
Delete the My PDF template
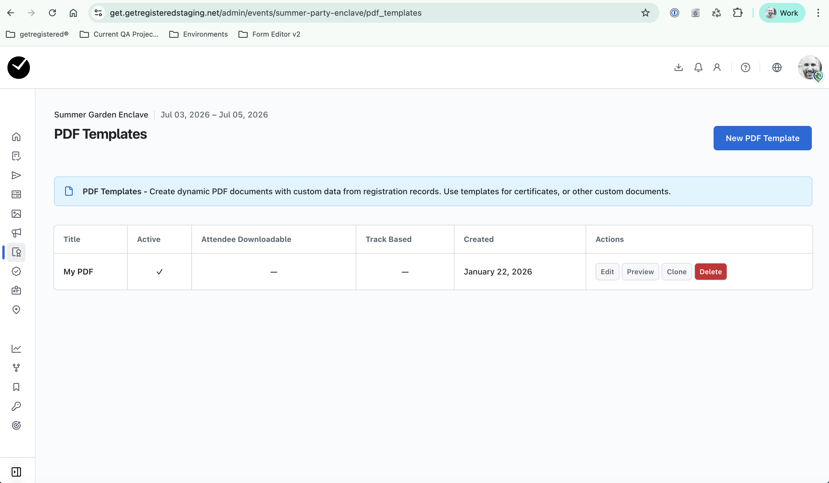point(710,272)
